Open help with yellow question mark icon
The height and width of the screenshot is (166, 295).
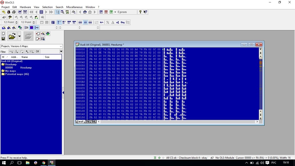[140, 12]
